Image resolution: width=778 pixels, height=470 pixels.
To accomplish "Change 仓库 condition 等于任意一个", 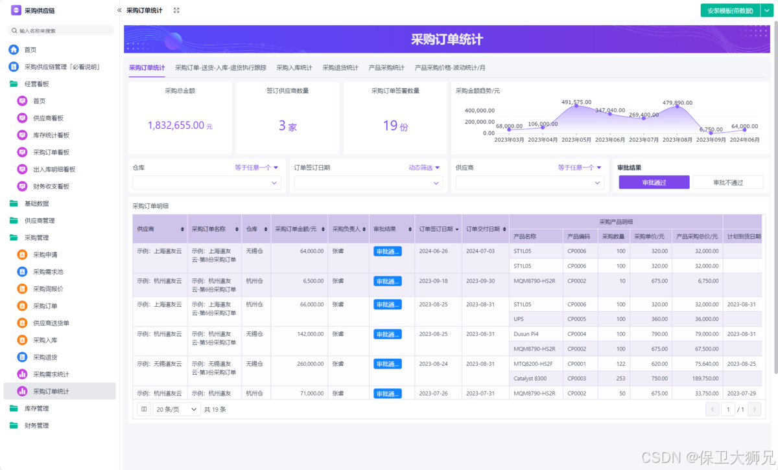I will (256, 168).
